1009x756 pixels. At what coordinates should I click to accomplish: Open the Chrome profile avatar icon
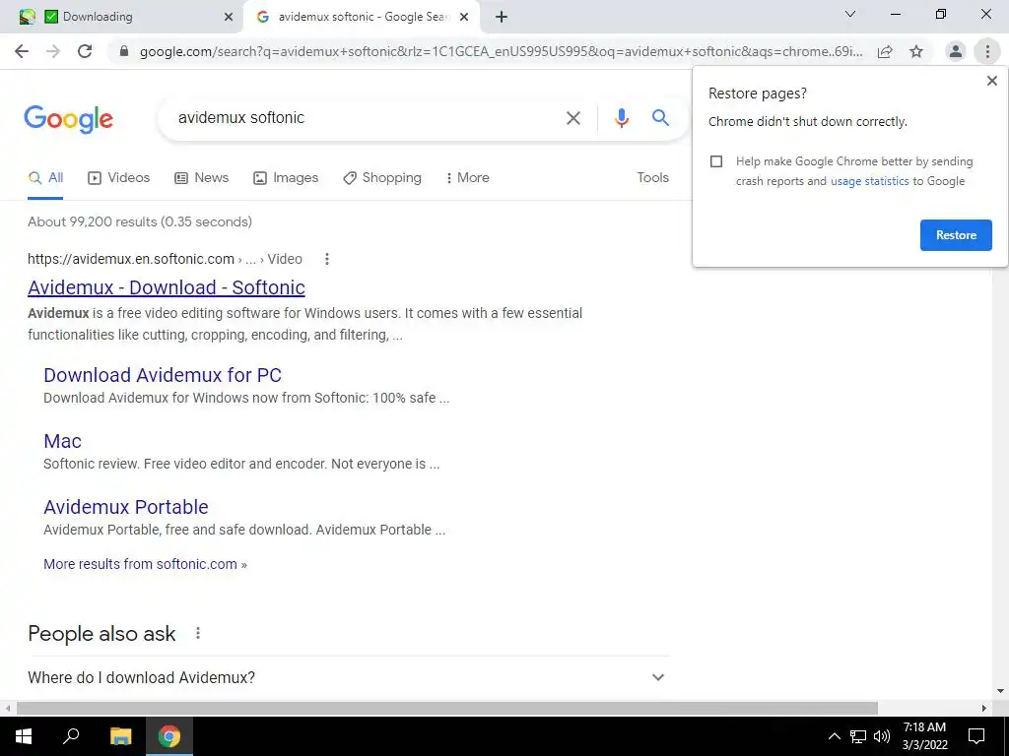[x=956, y=51]
